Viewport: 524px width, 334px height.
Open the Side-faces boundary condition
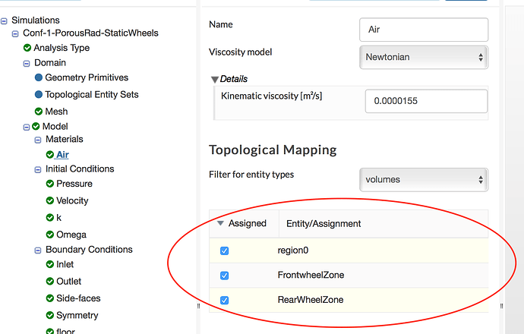click(78, 298)
